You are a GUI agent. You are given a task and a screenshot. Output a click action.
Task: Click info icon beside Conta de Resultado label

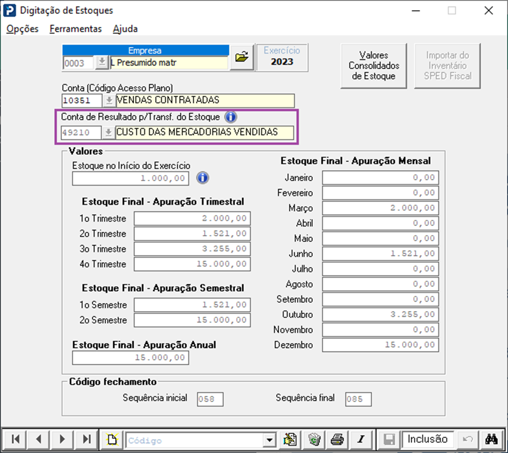pyautogui.click(x=230, y=117)
